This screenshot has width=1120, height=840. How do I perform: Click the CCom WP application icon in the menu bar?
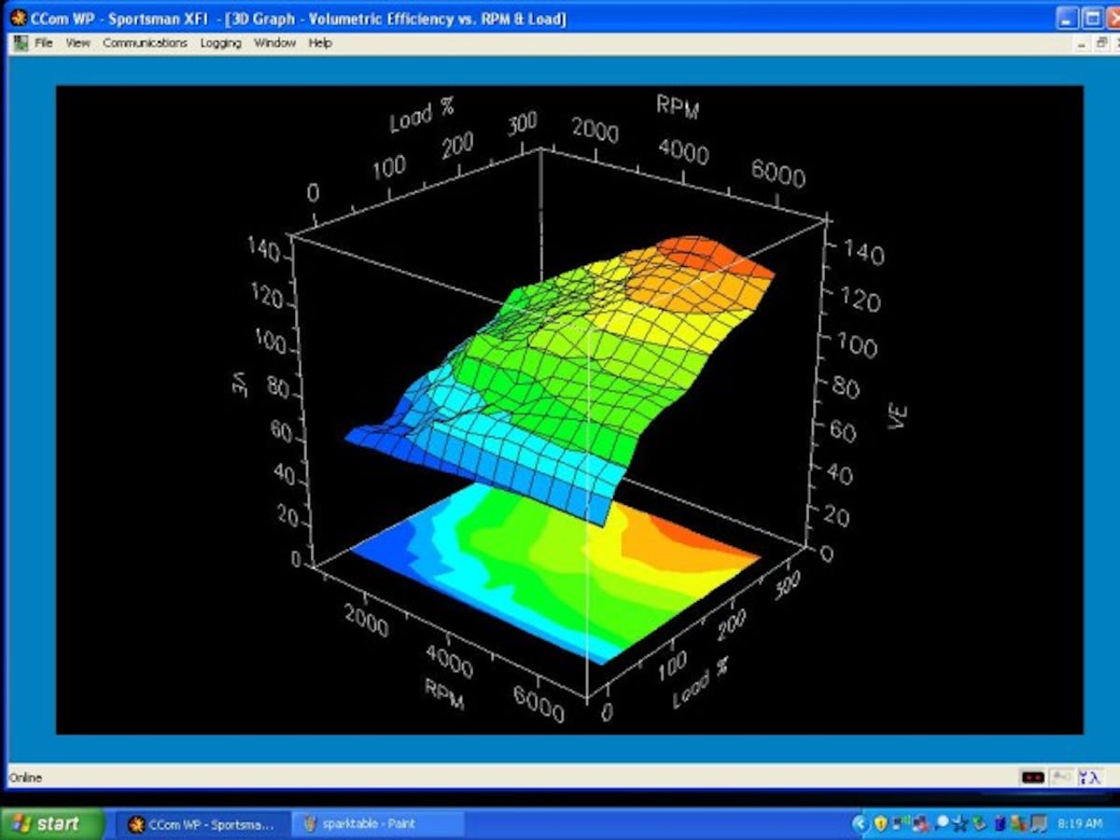pyautogui.click(x=19, y=42)
